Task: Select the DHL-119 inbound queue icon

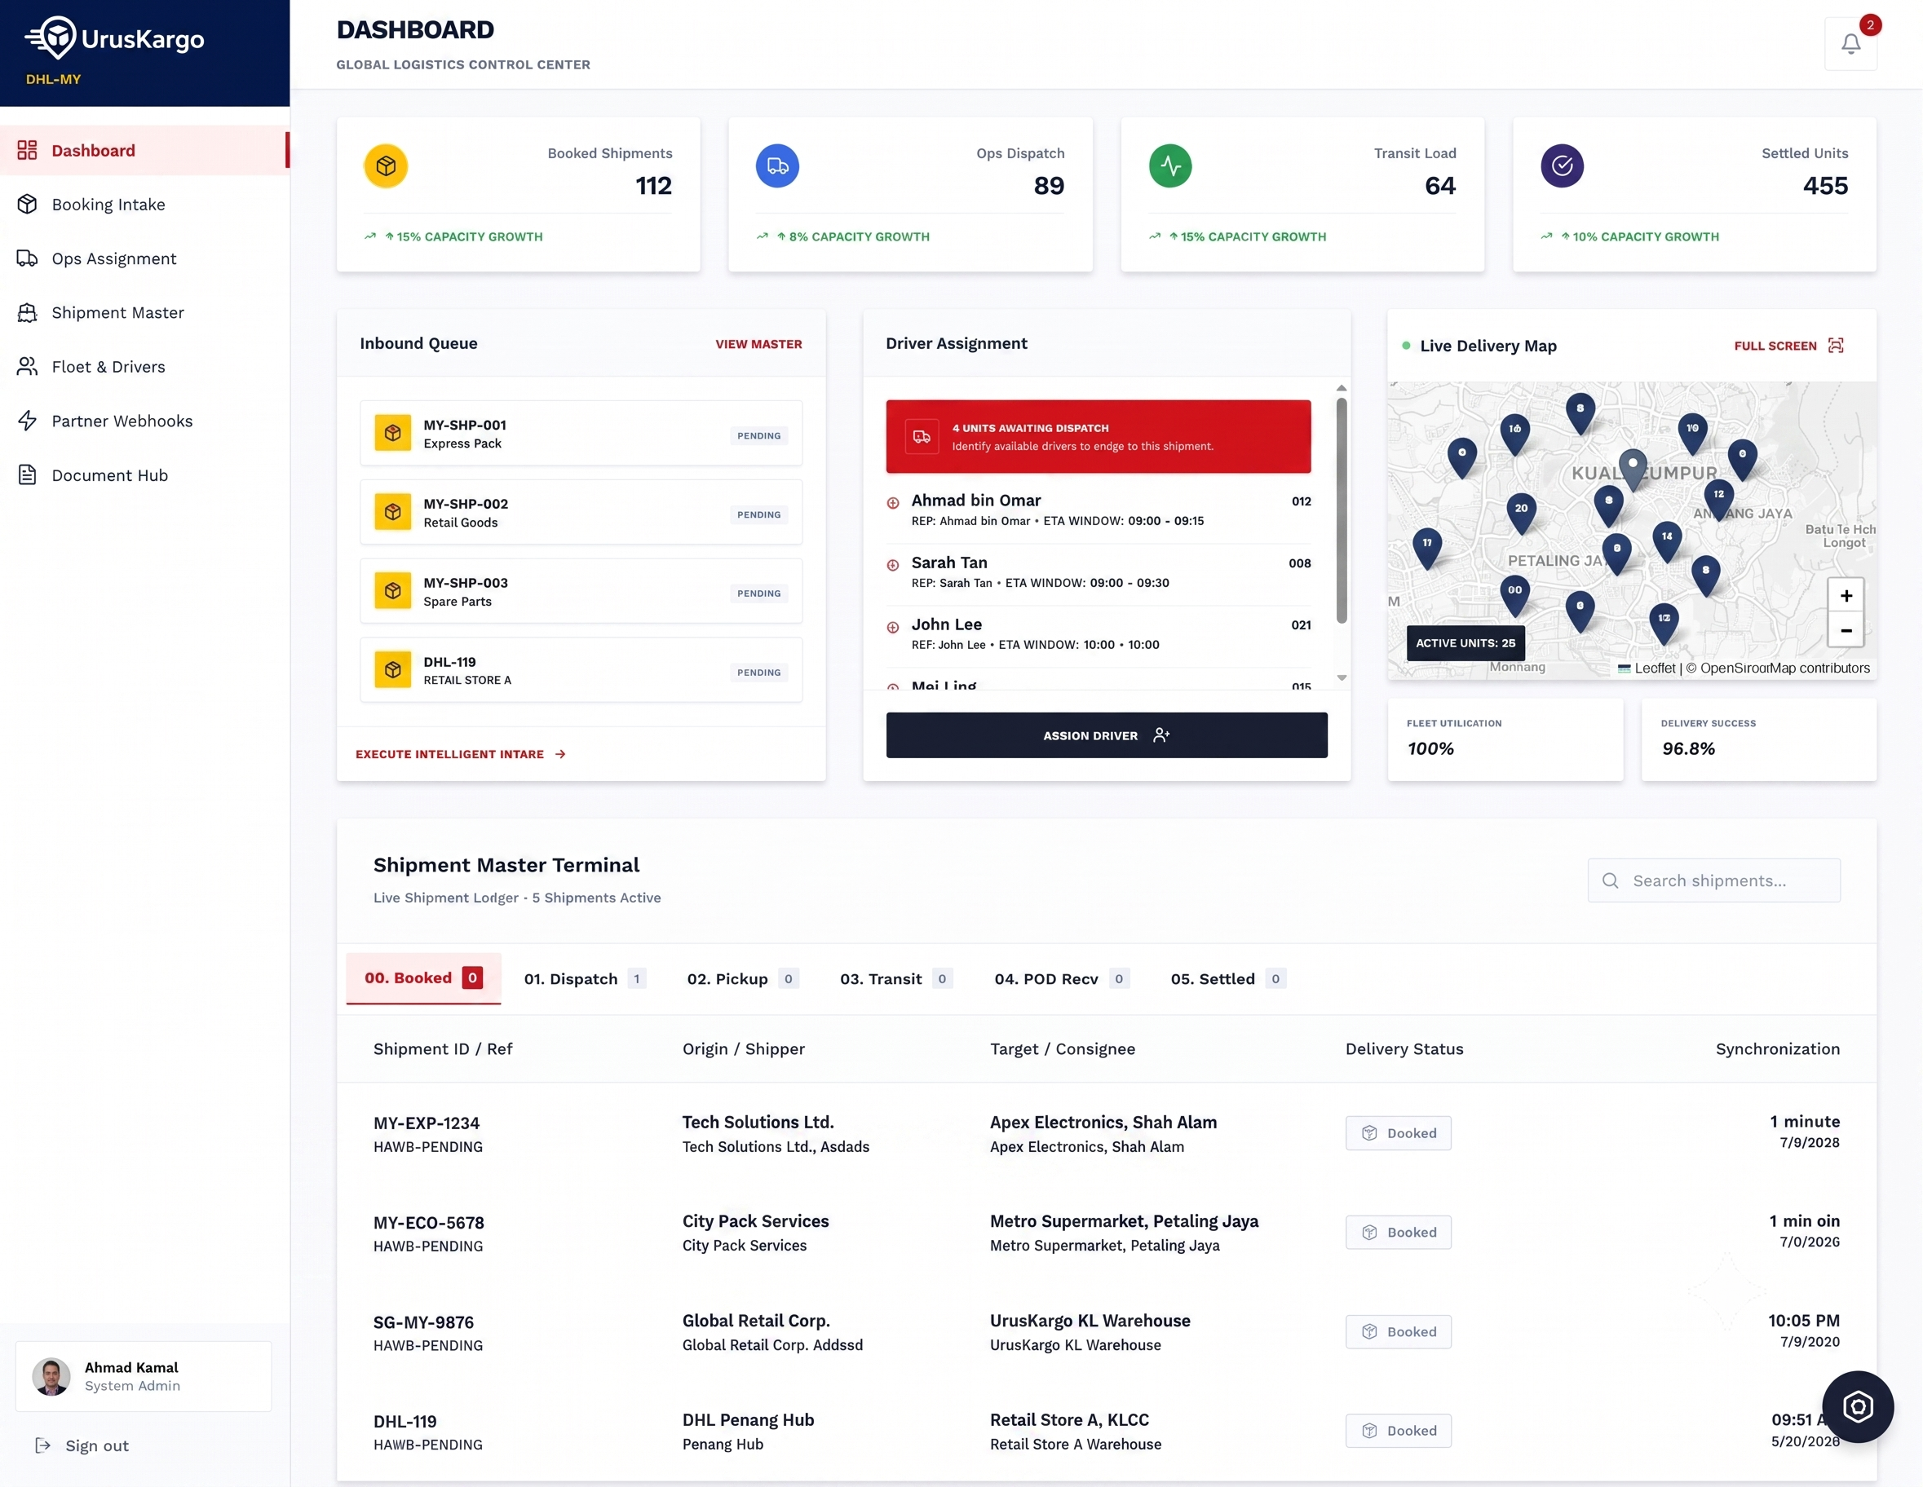Action: tap(393, 670)
